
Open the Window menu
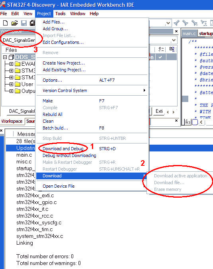(78, 14)
